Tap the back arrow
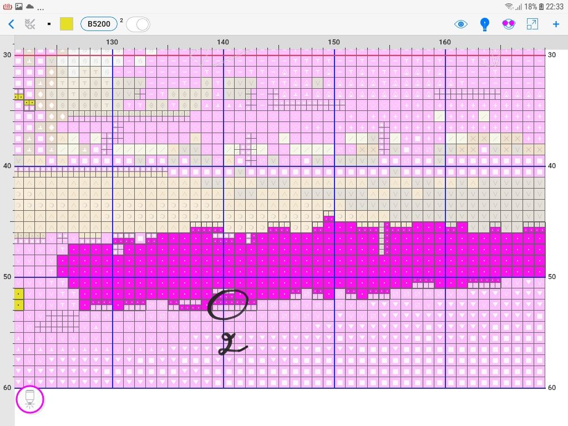Viewport: 568px width, 426px height. (x=11, y=24)
